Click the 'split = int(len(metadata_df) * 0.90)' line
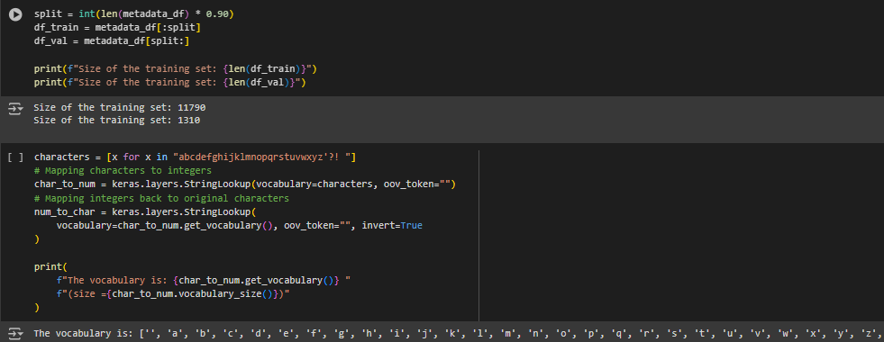 [133, 13]
